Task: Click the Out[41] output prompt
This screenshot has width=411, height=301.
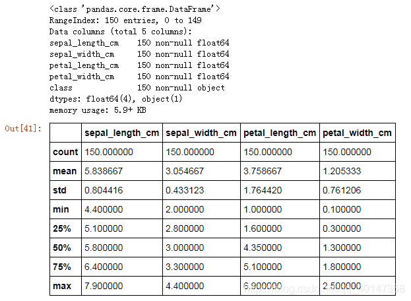Action: click(23, 129)
